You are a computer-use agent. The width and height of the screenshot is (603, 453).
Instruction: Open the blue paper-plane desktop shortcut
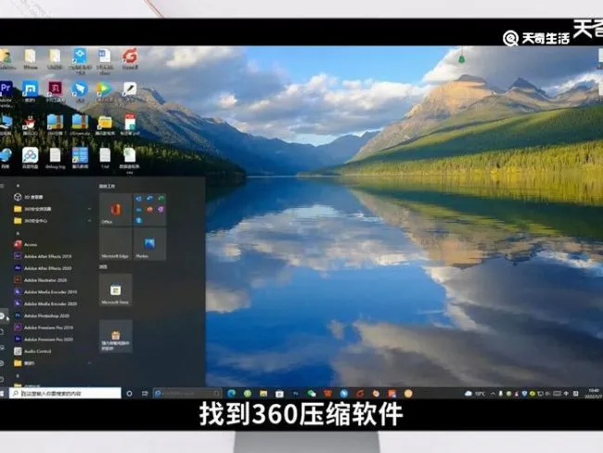pyautogui.click(x=80, y=93)
